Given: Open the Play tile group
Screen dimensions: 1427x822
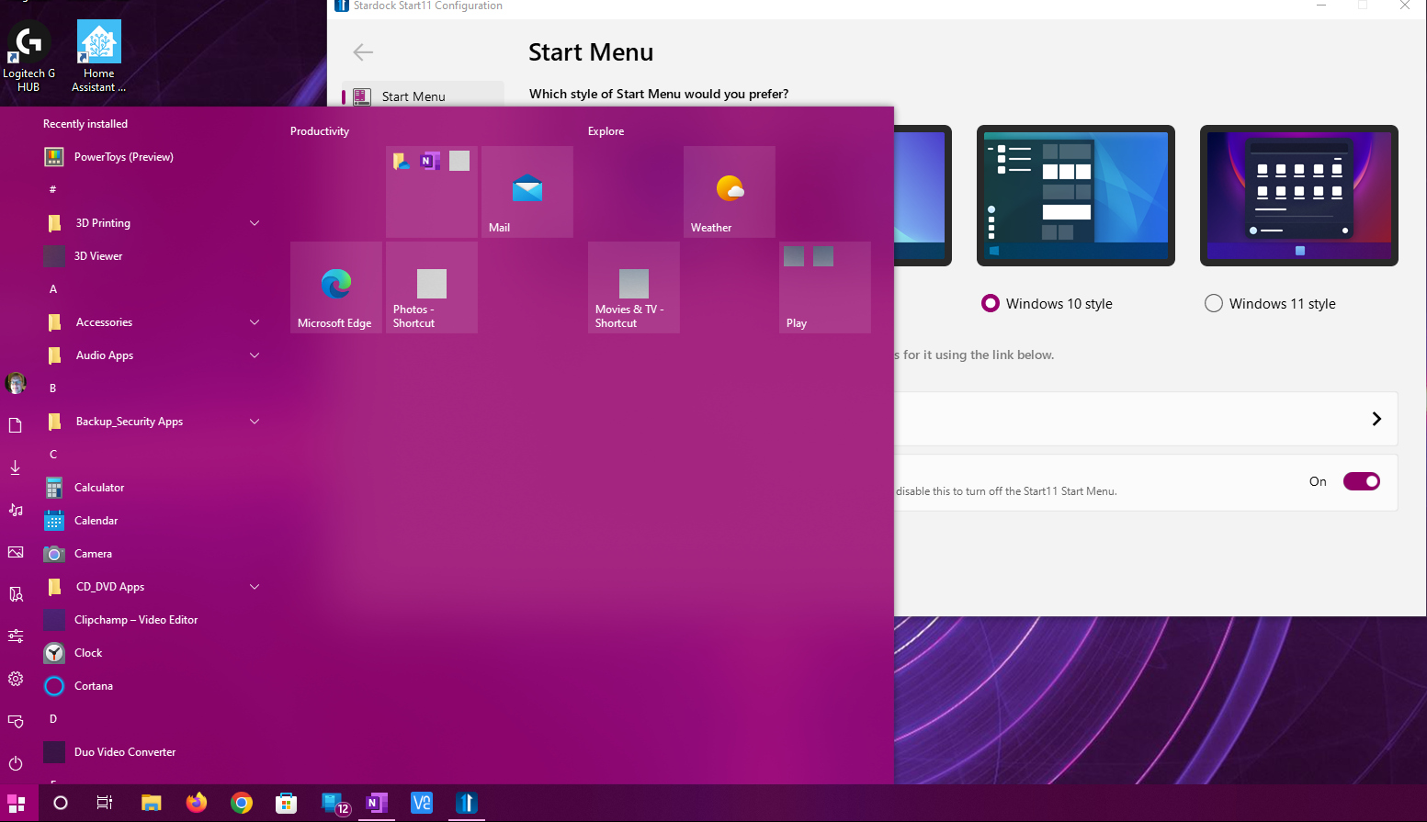Looking at the screenshot, I should (x=825, y=287).
